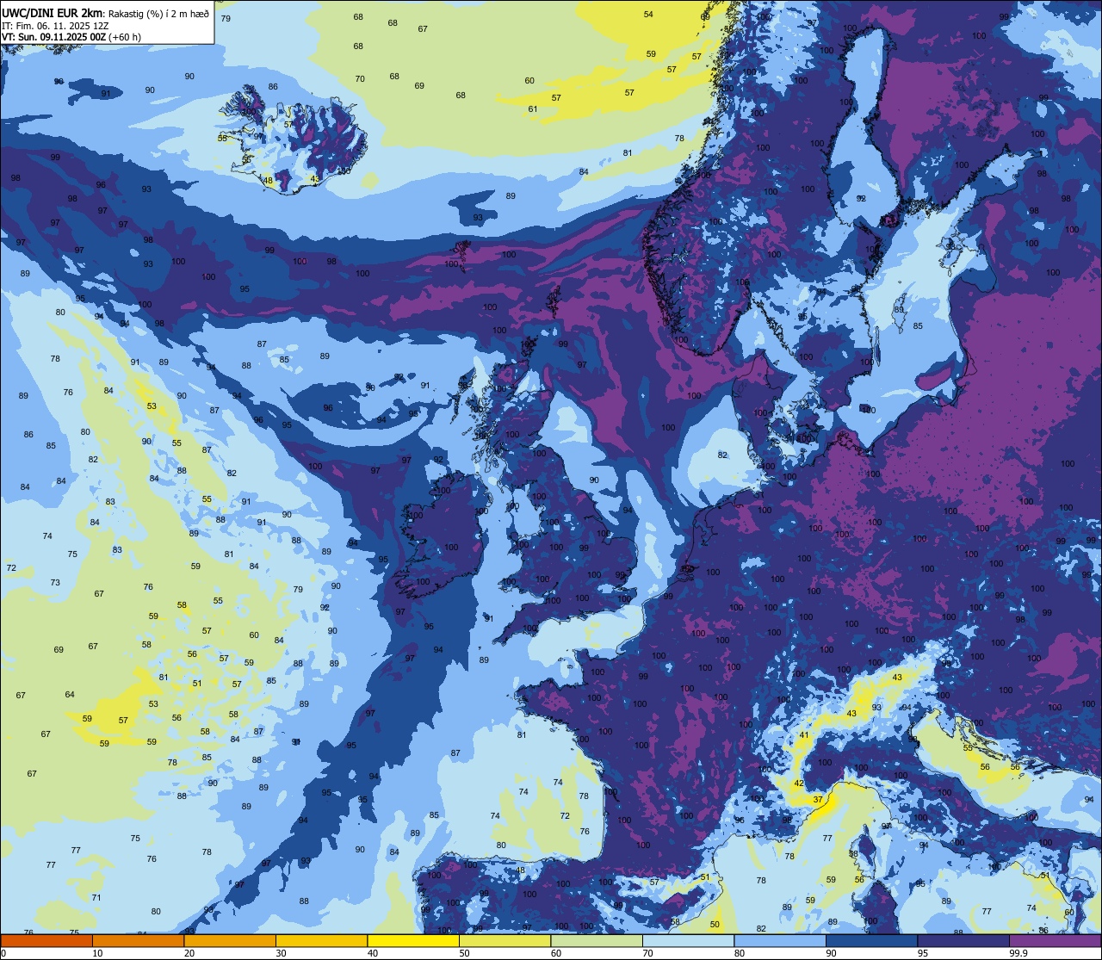Screen dimensions: 1102x960
Task: Click the '54' humidity value at the top
Action: click(x=648, y=14)
